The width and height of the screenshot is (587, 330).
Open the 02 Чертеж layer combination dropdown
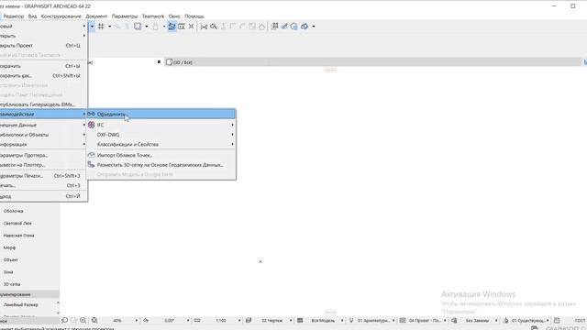pyautogui.click(x=273, y=320)
